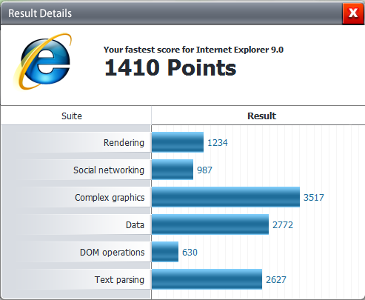The height and width of the screenshot is (300, 365).
Task: Click the Rendering result bar
Action: [178, 142]
